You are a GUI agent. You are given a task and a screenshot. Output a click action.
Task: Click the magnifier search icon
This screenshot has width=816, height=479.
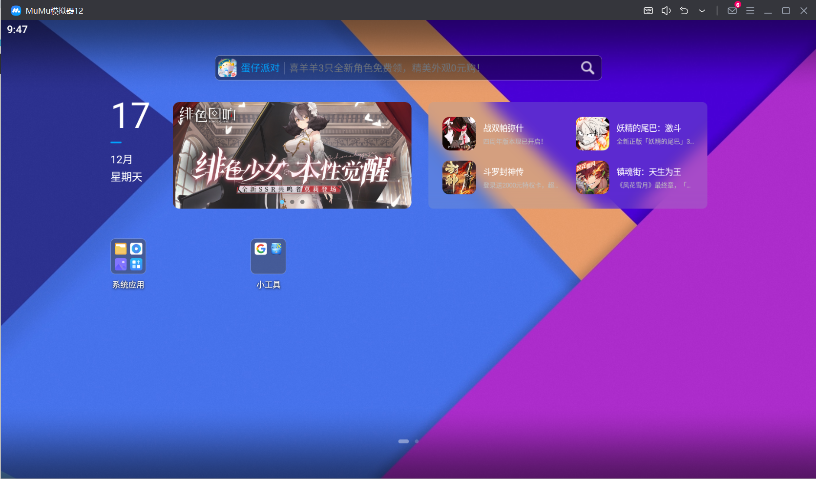pos(587,68)
